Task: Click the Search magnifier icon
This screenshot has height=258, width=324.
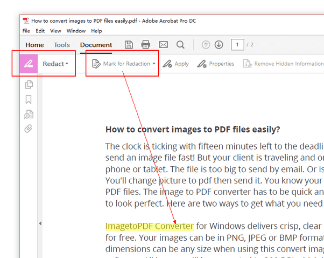Action: 180,45
